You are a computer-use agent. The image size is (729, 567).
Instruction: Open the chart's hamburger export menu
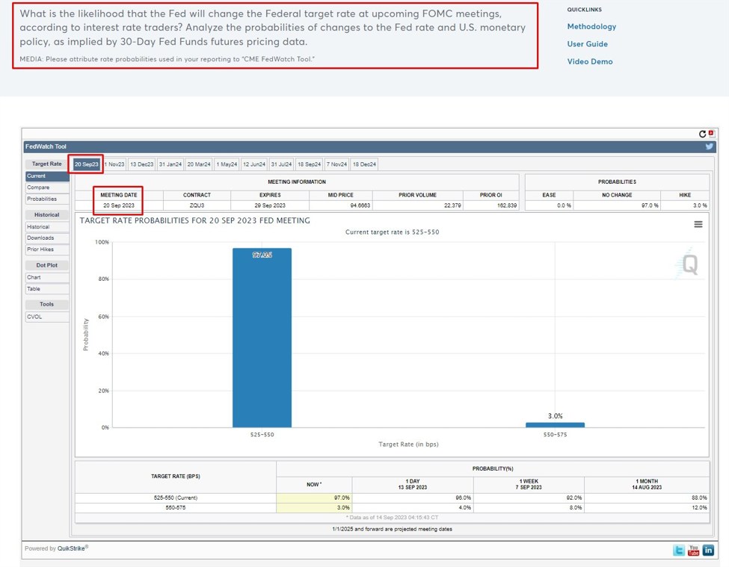click(x=697, y=224)
